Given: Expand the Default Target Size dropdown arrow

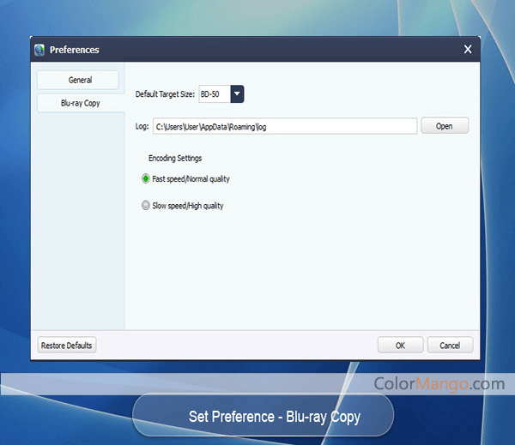Looking at the screenshot, I should (x=237, y=93).
